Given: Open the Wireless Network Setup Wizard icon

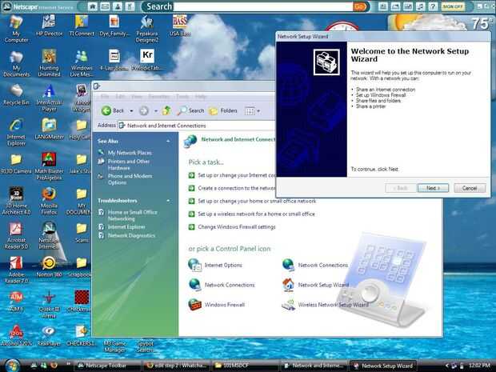Looking at the screenshot, I should [x=325, y=305].
